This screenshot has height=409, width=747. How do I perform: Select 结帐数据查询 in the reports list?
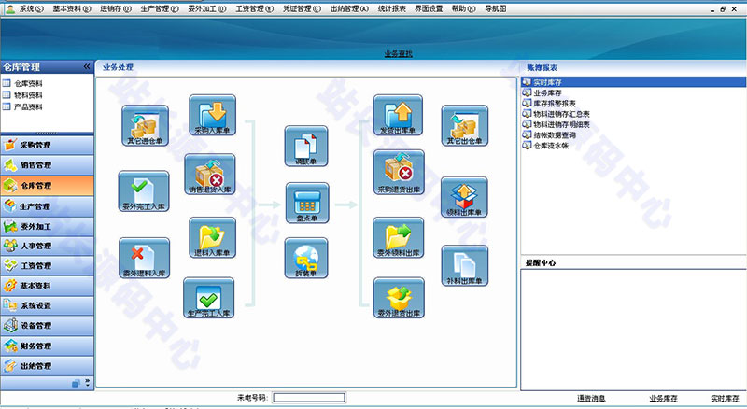555,135
